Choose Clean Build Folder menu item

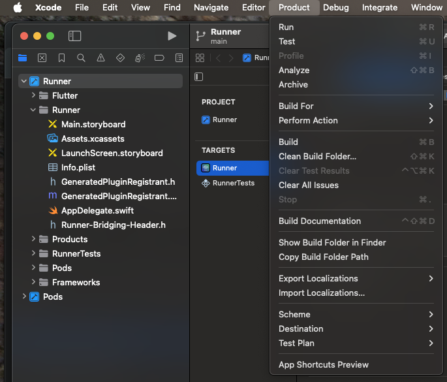click(356, 157)
